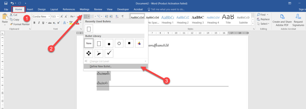
Task: Open the Cordia New font name dropdown
Action: [49, 17]
